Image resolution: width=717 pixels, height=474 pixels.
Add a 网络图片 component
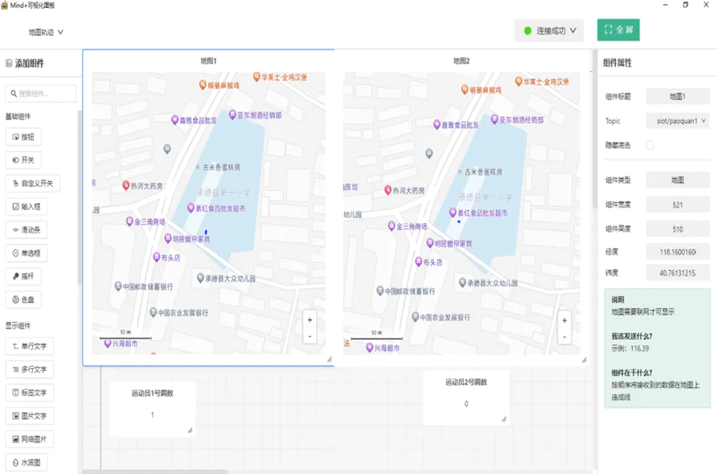click(x=30, y=440)
